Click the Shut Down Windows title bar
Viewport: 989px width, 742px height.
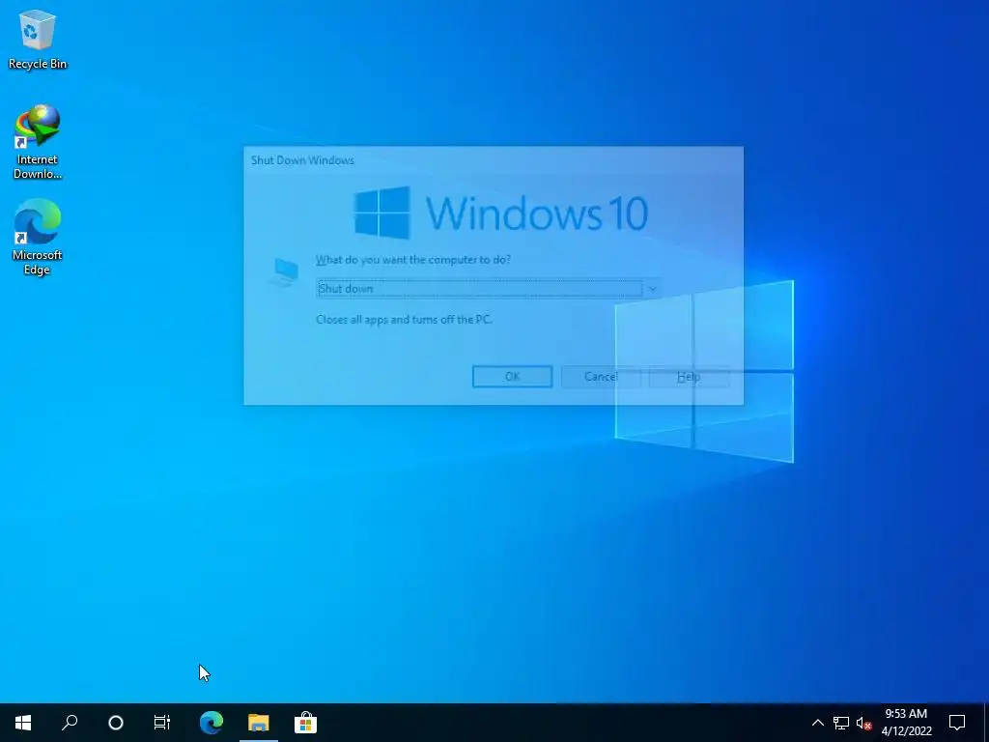pyautogui.click(x=494, y=160)
